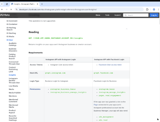
Task: Expand the IG User sidebar section
Action: click(x=10, y=40)
